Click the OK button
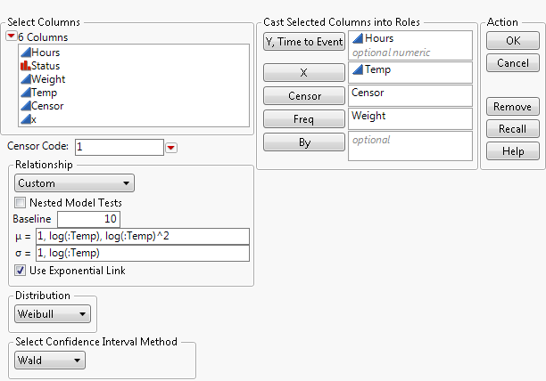This screenshot has height=381, width=546. (513, 41)
